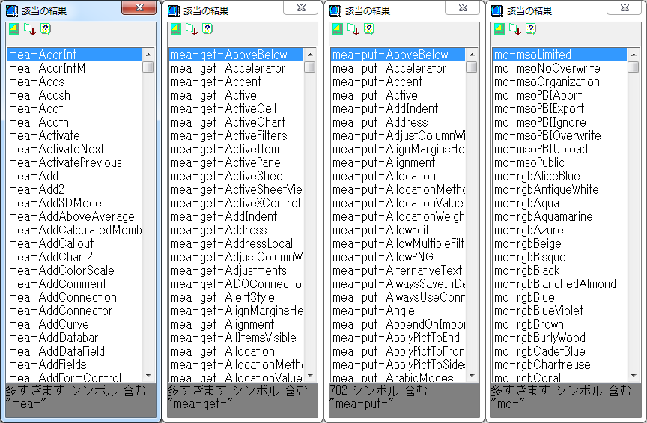Select mea-put-AllowPNG entry
This screenshot has width=647, height=423.
pos(398,257)
